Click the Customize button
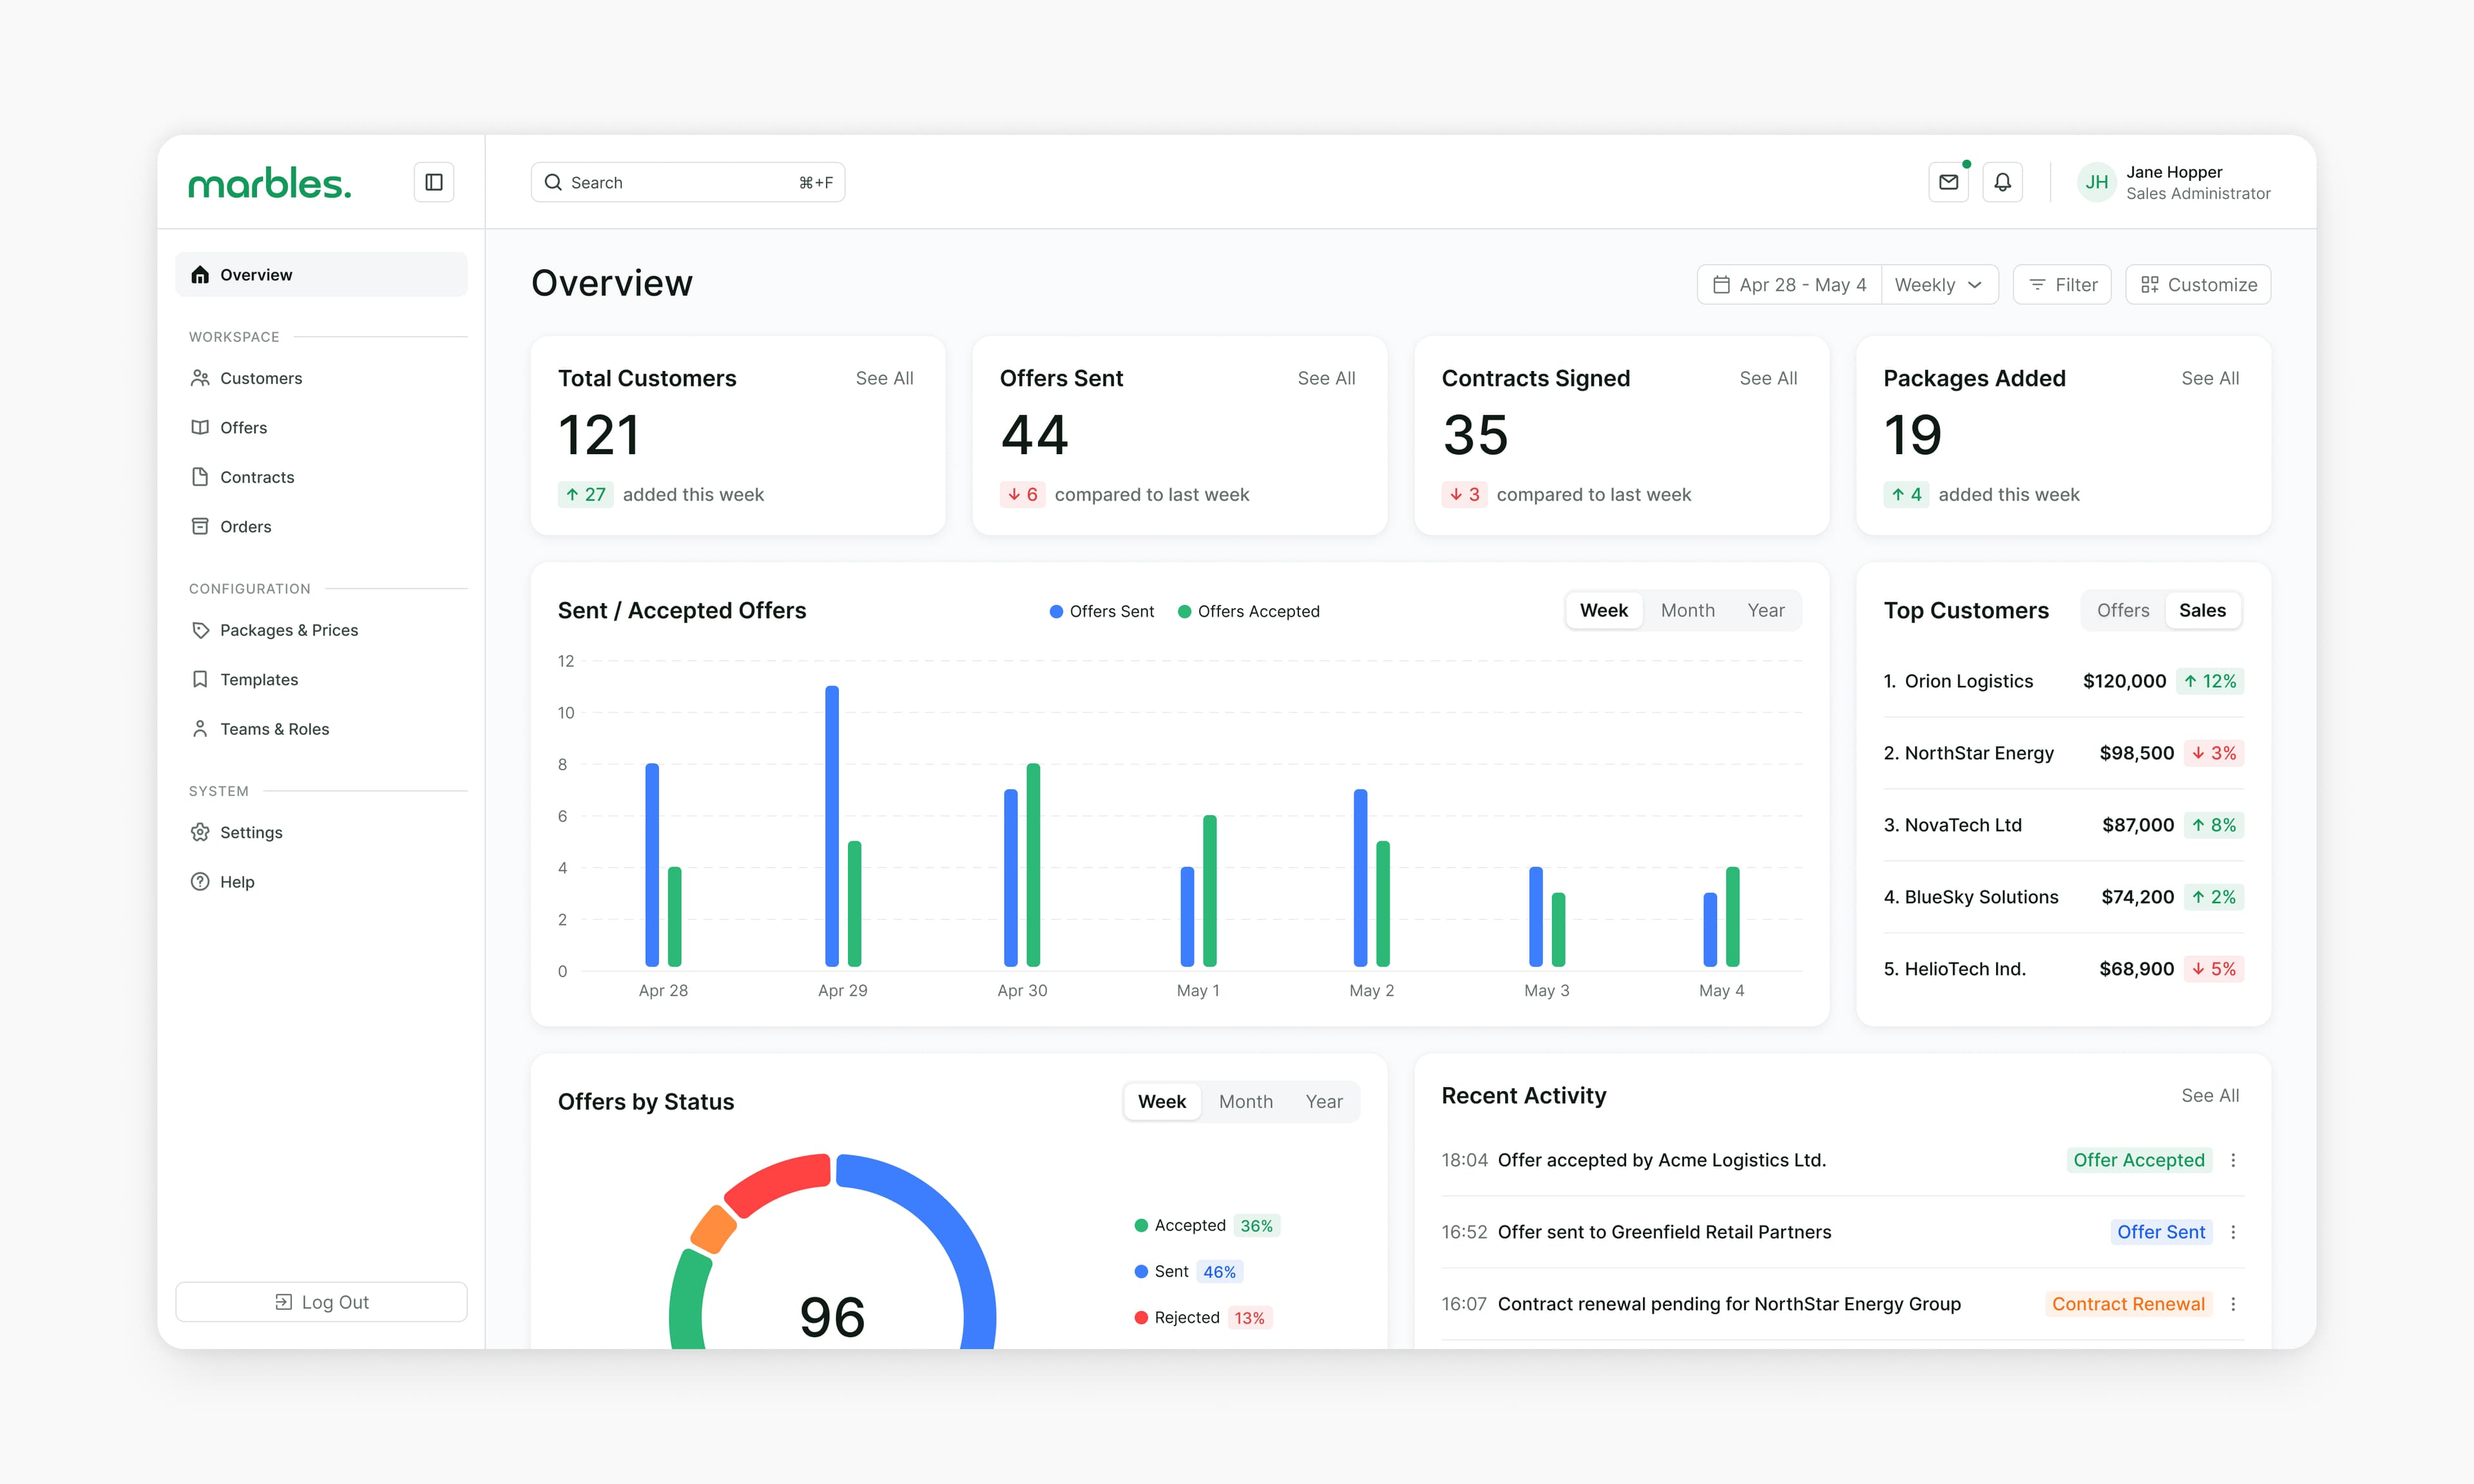The width and height of the screenshot is (2474, 1484). [2198, 285]
